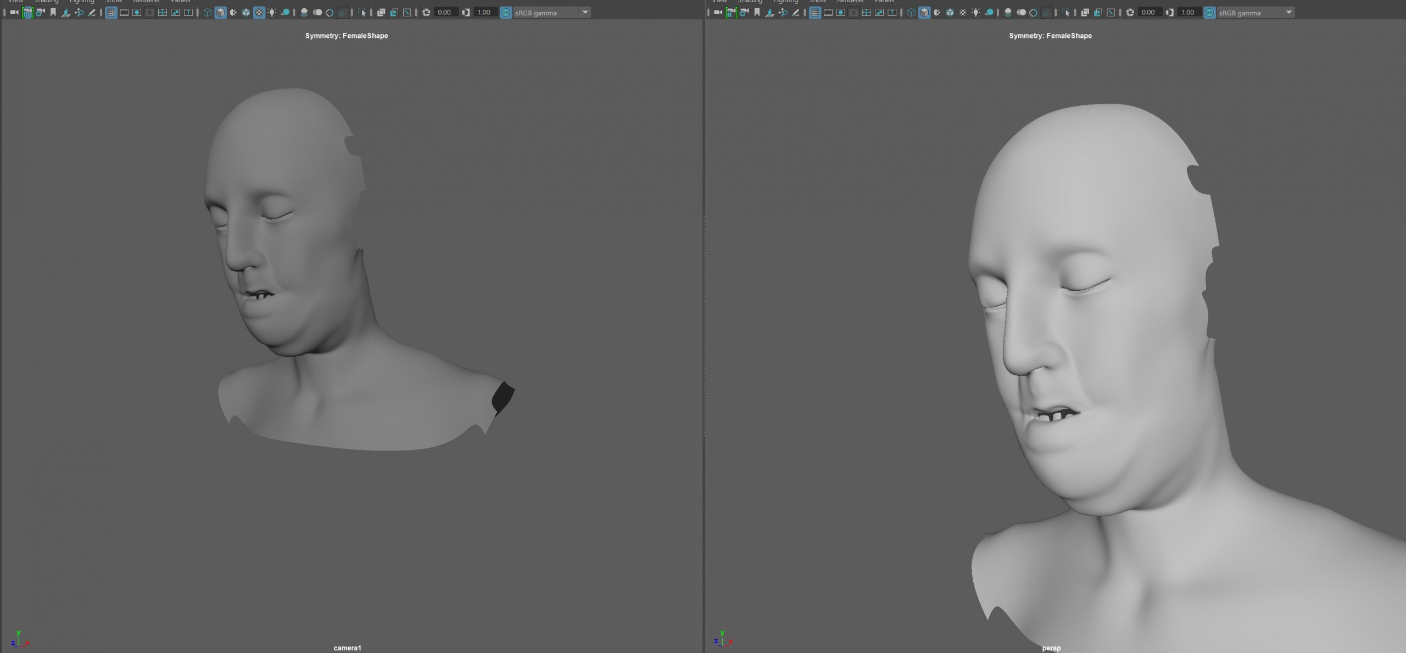
Task: Toggle Isolate Select in camera1 panel
Action: pyautogui.click(x=362, y=12)
